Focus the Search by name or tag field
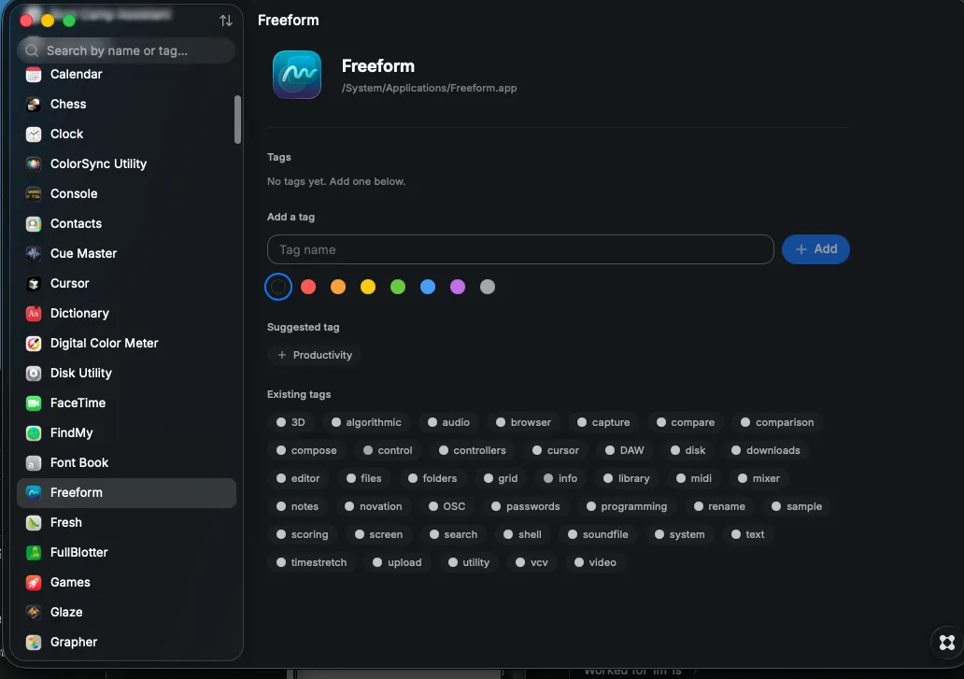 (127, 50)
